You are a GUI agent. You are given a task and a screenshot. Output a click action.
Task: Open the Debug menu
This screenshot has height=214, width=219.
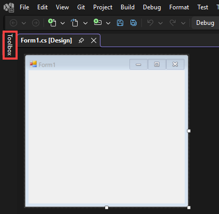pyautogui.click(x=152, y=7)
